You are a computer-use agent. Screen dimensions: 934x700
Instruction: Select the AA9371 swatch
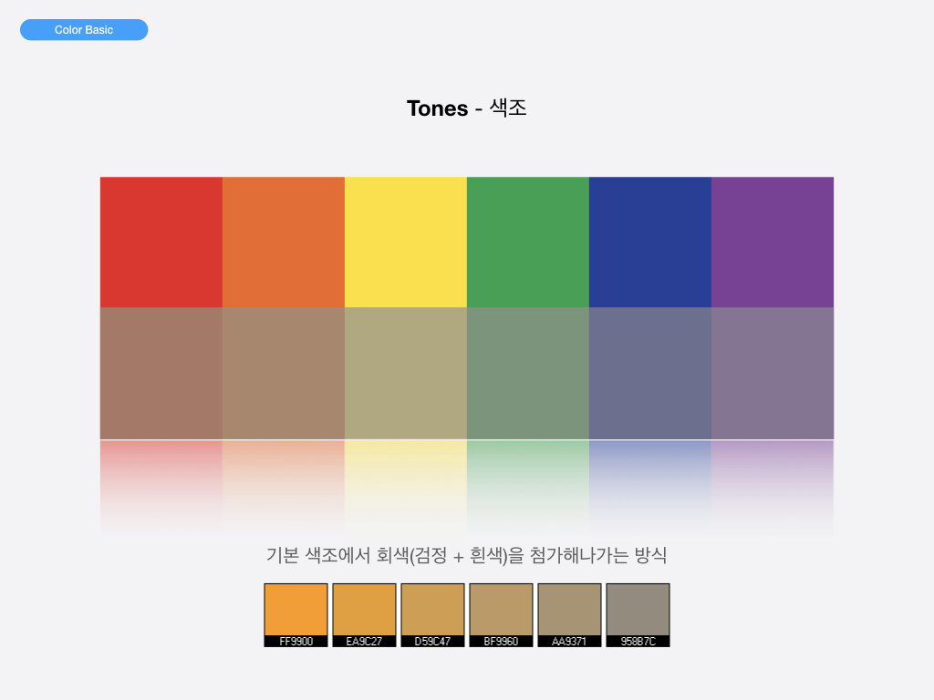[569, 611]
